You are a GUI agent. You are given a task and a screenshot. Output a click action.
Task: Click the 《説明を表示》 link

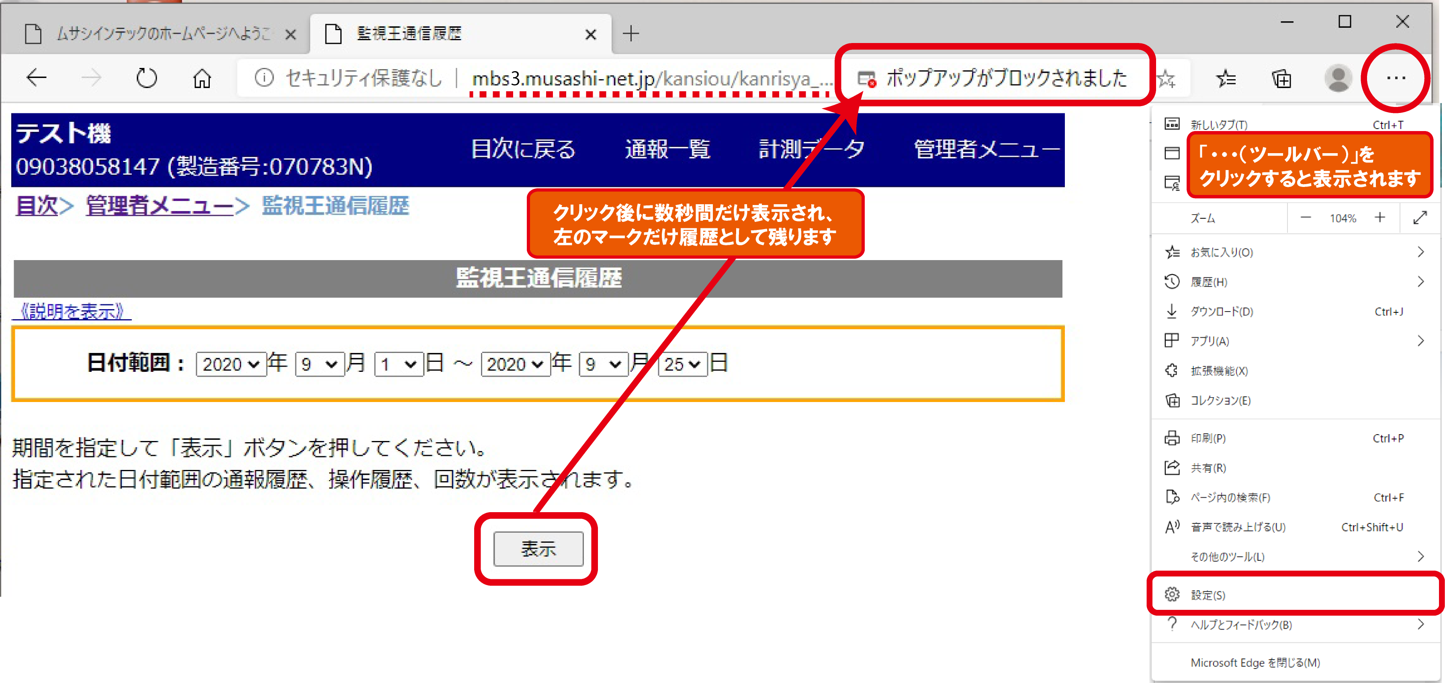pyautogui.click(x=72, y=311)
